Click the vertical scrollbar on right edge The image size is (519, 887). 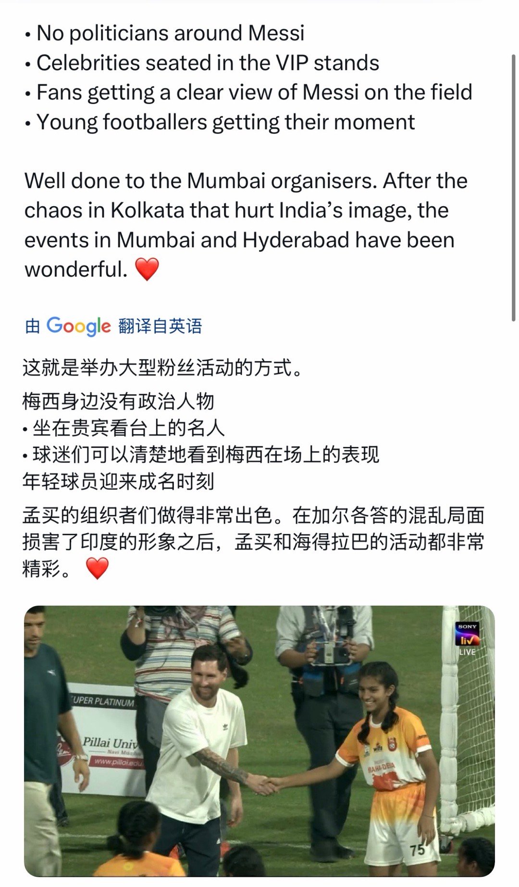coord(513,187)
